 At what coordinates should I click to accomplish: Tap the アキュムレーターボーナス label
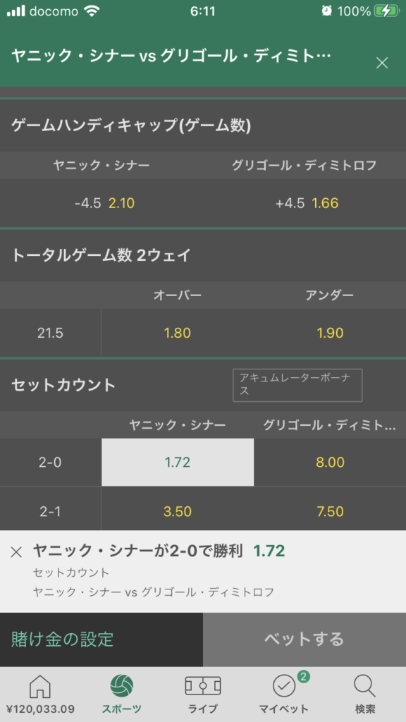pyautogui.click(x=297, y=385)
